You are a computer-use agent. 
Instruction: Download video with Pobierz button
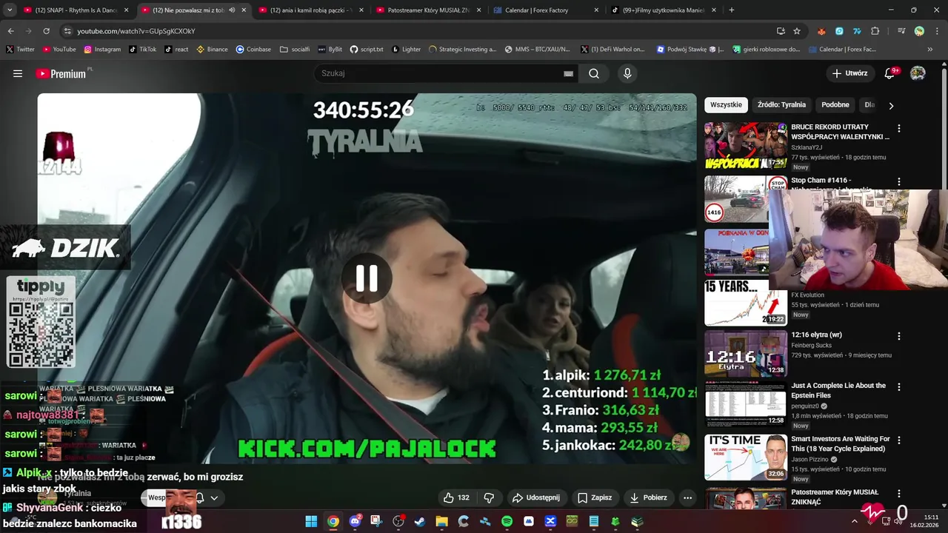pyautogui.click(x=648, y=497)
